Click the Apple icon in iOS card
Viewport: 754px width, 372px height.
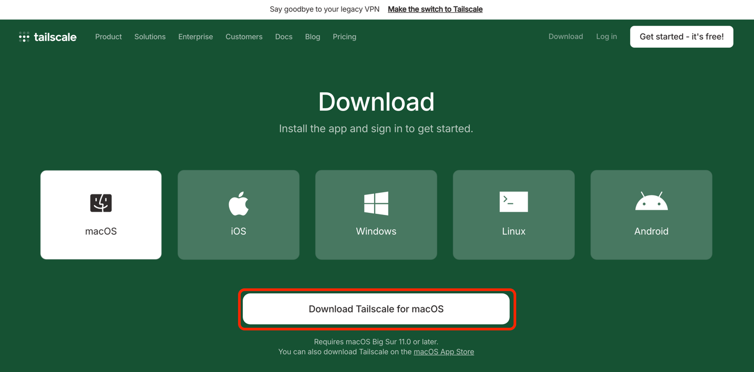pos(239,203)
